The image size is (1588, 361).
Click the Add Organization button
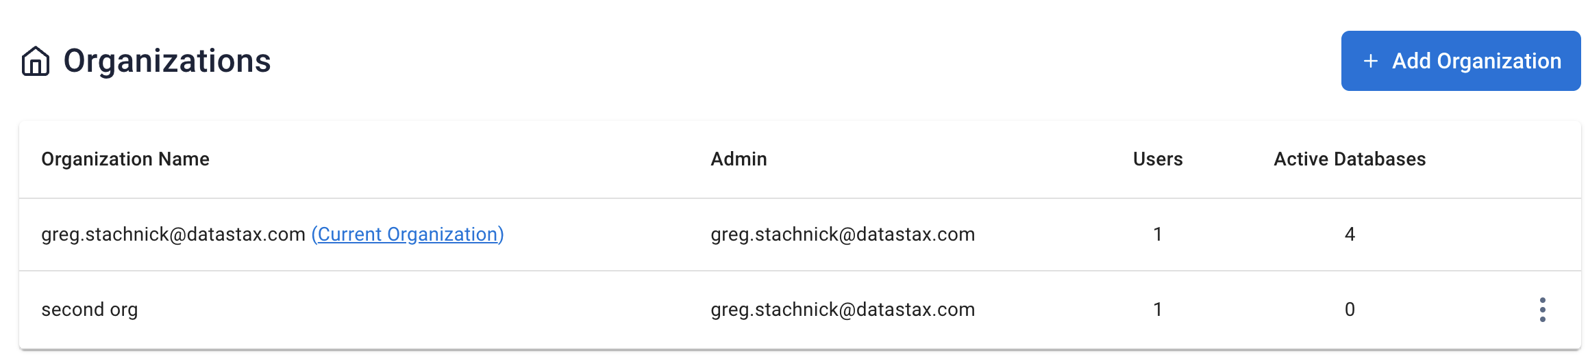1461,61
